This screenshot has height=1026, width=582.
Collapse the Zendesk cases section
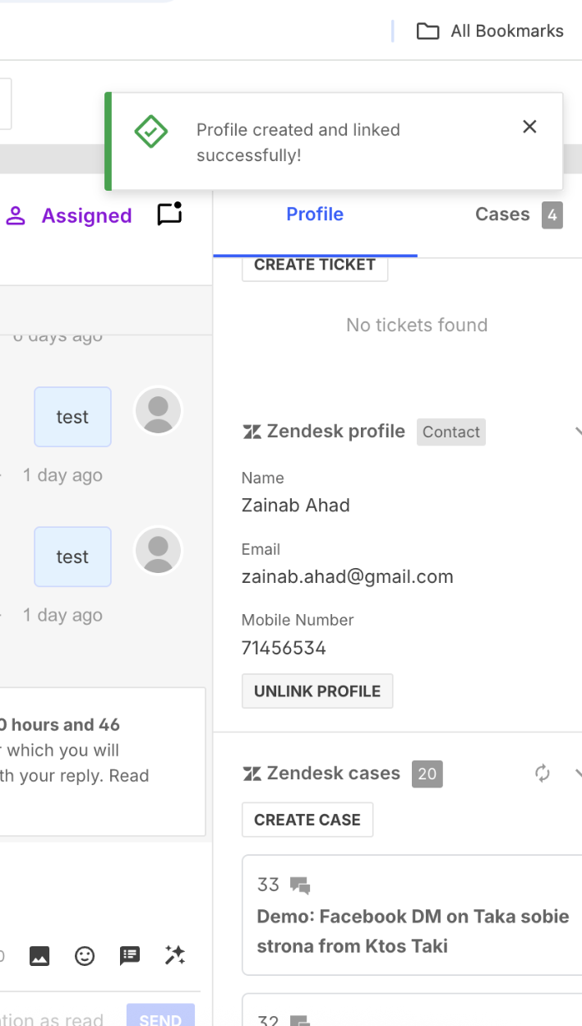click(577, 773)
